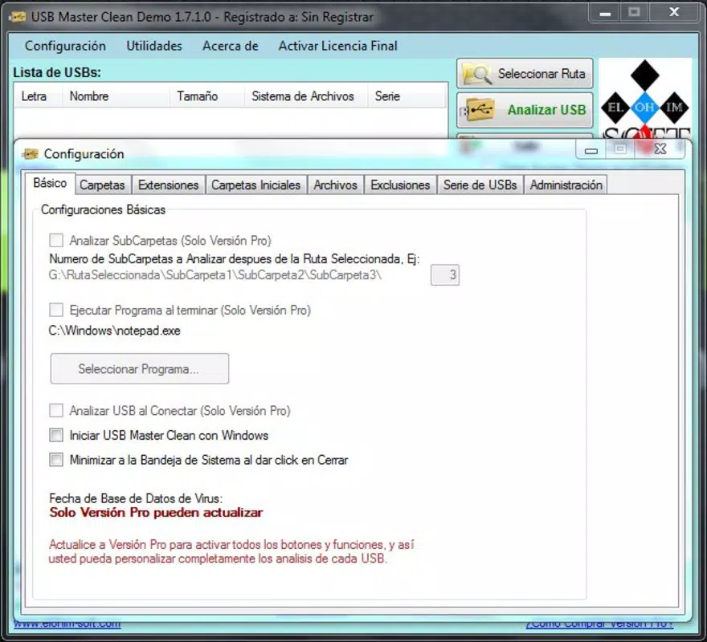Click the C:\Windows\notepad.exe path text

click(115, 331)
